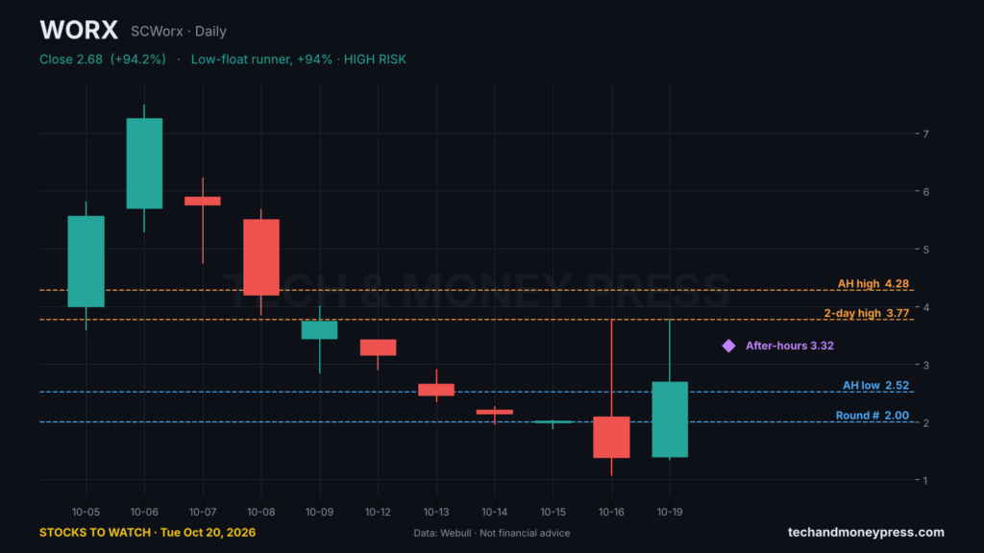Select the 10-12 red candlestick

point(378,348)
